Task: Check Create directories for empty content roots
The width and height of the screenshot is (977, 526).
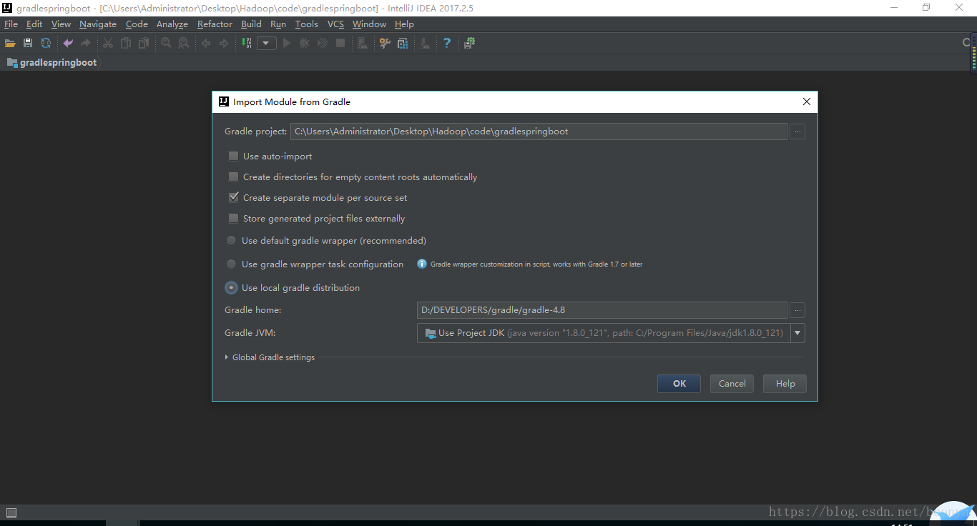Action: (233, 177)
